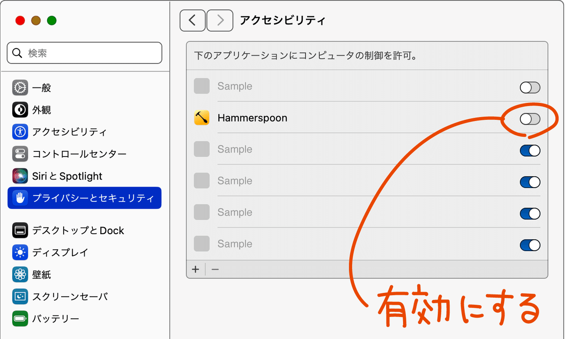Open the スクリーンセーバ icon
565x339 pixels.
[x=20, y=297]
